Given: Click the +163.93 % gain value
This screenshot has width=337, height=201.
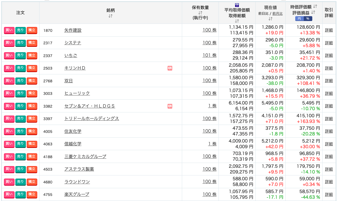Looking at the screenshot, I should pyautogui.click(x=308, y=121).
